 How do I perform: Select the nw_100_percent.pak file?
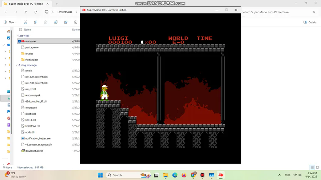[36, 77]
